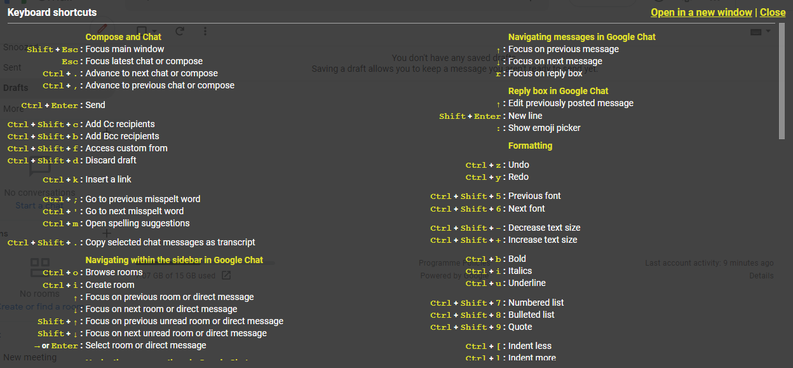Open the three-dot More options icon

[x=205, y=31]
